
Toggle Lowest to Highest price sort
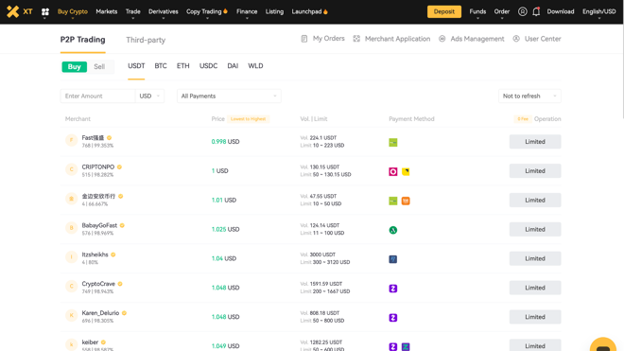(248, 118)
